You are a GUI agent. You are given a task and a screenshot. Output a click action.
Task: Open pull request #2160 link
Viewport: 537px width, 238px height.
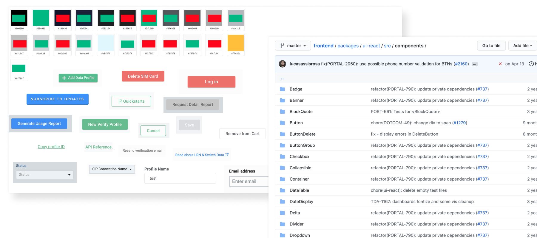(x=461, y=64)
